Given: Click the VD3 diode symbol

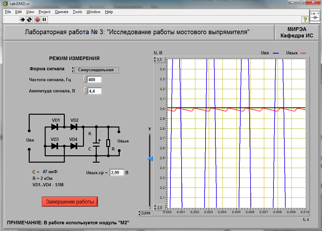Looking at the screenshot, I should click(x=55, y=146).
